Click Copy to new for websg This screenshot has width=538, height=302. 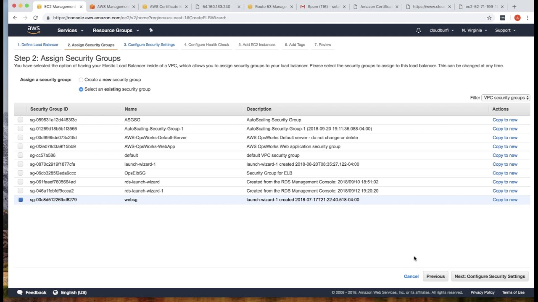[x=505, y=200]
